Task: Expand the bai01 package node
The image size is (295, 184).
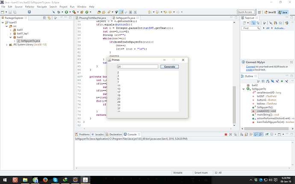Action: [10, 29]
